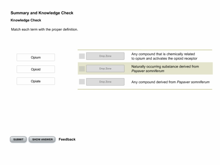This screenshot has height=165, width=220.
Task: Click Drop Zone beside opioid receptor definition
Action: [105, 56]
